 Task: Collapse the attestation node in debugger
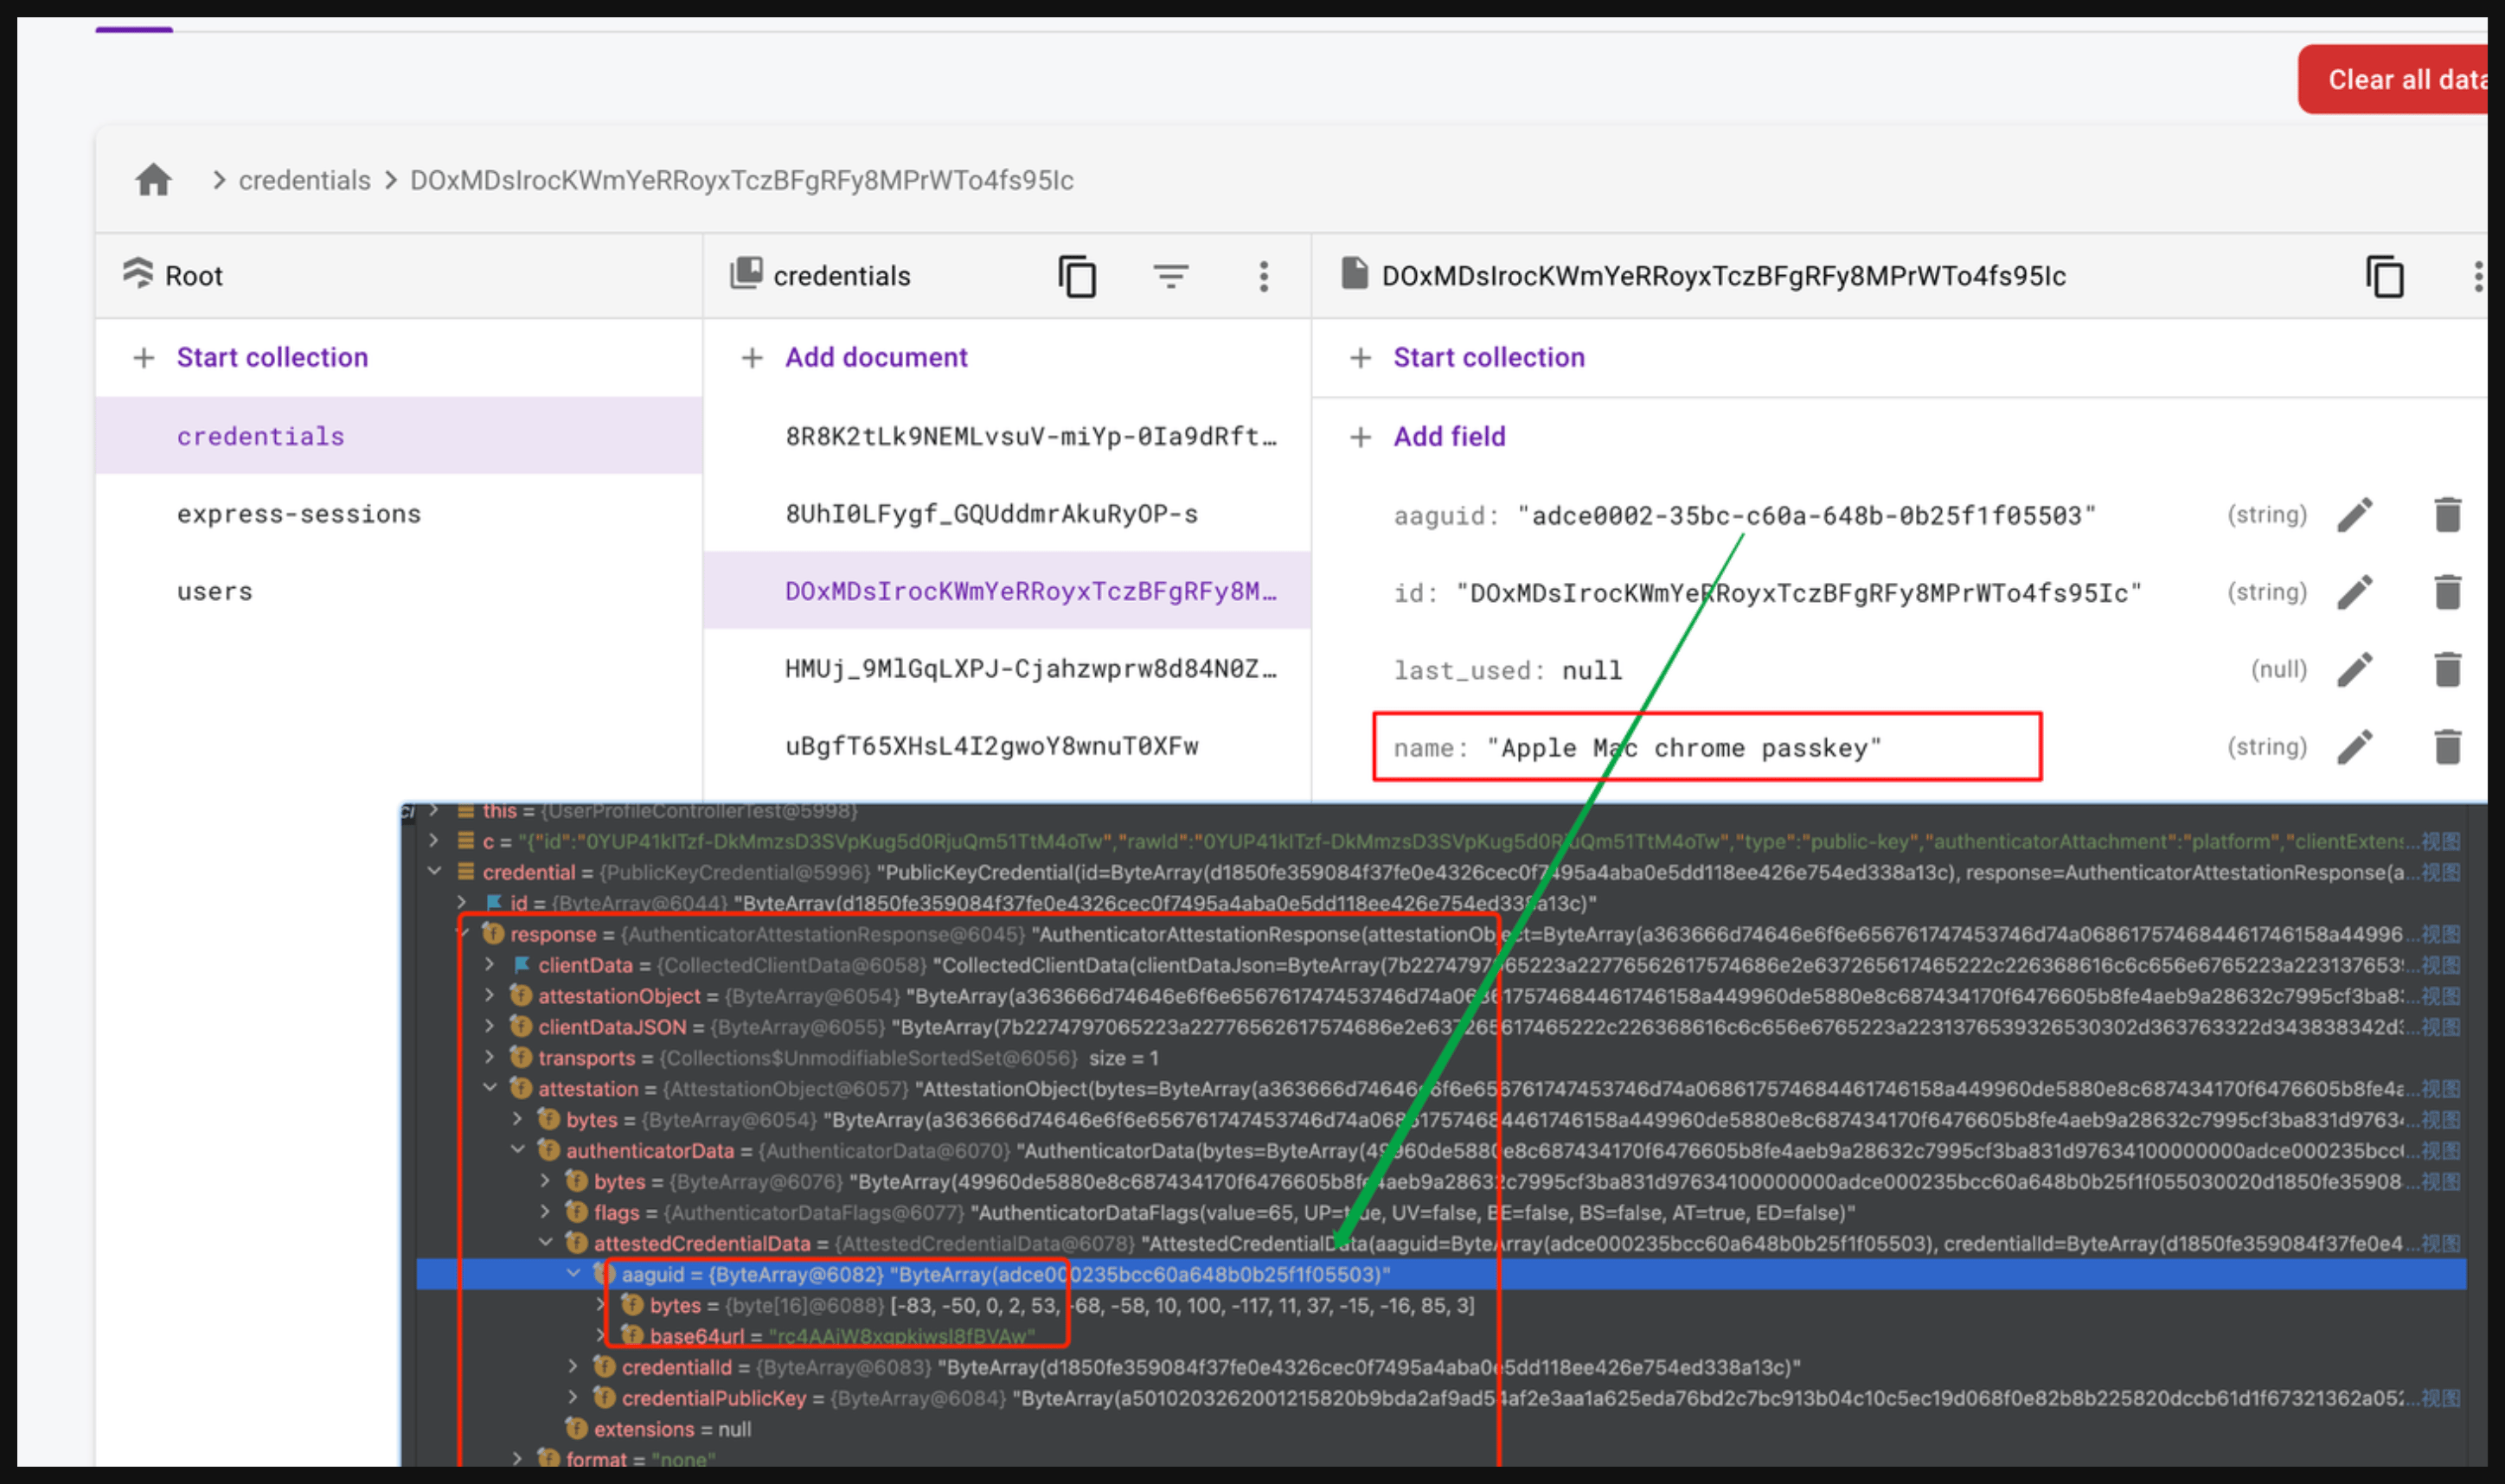coord(490,1088)
